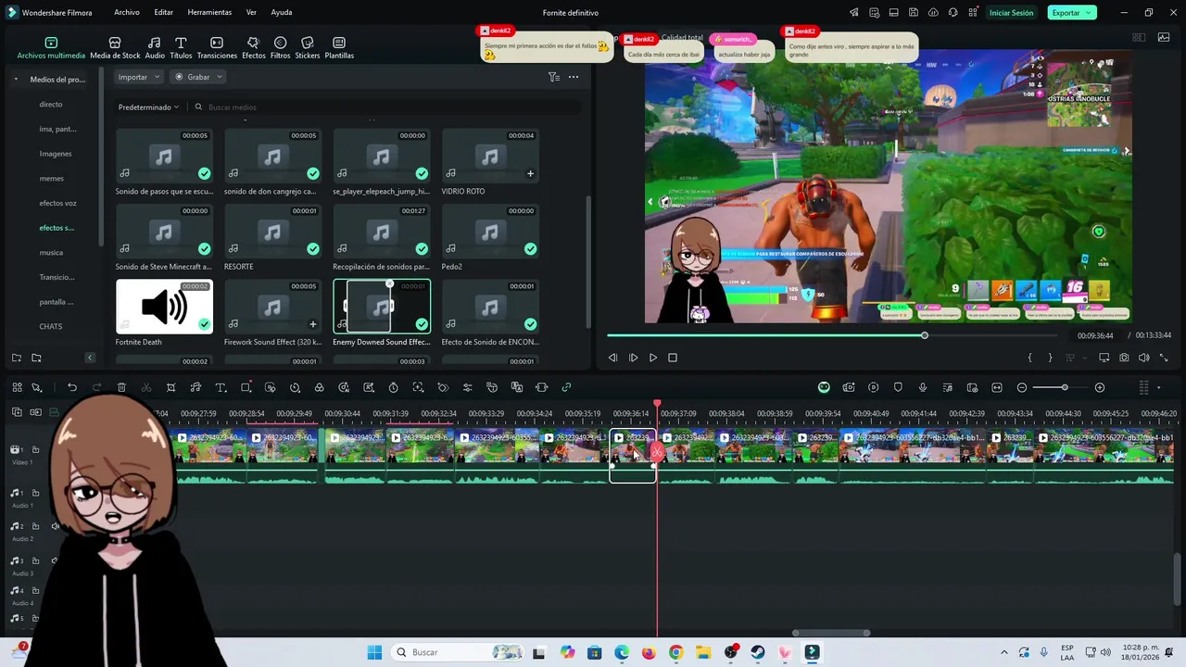This screenshot has width=1186, height=667.
Task: Open the color correction tool
Action: tap(319, 387)
